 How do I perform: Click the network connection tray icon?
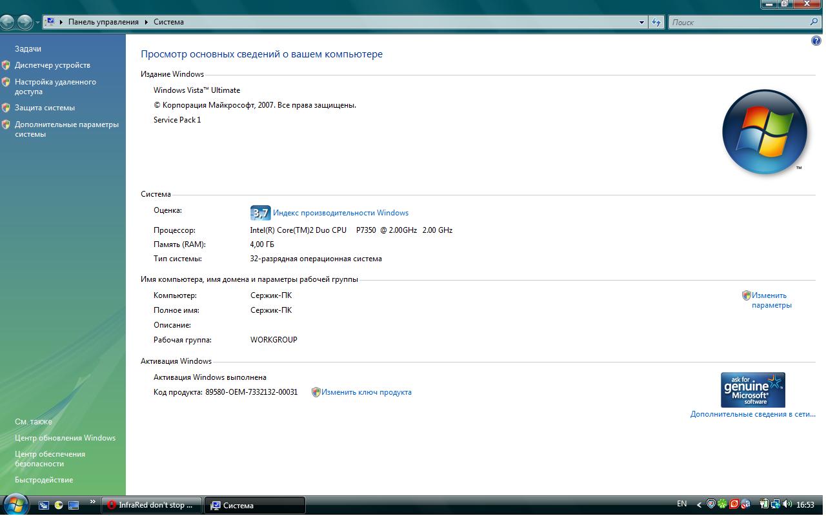776,504
